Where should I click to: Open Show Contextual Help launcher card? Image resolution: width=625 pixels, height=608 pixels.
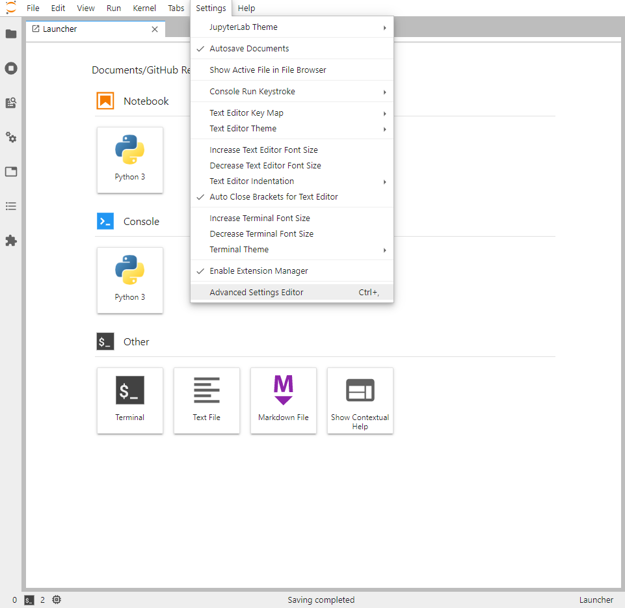coord(360,401)
